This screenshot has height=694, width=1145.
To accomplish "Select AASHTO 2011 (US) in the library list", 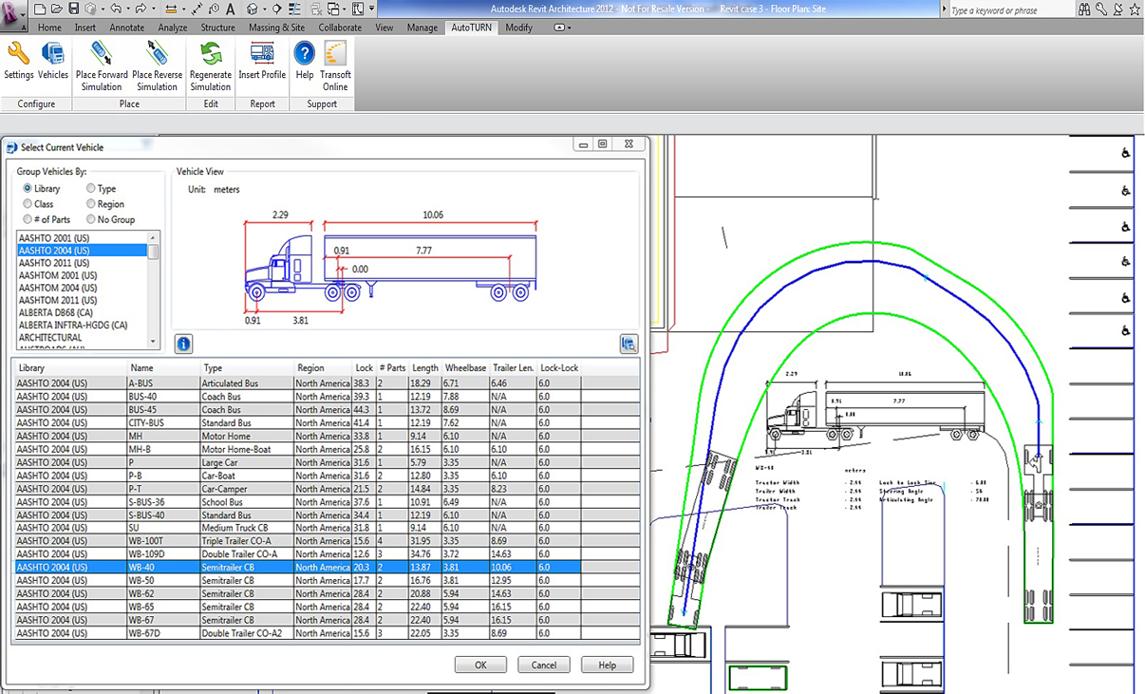I will coord(52,263).
